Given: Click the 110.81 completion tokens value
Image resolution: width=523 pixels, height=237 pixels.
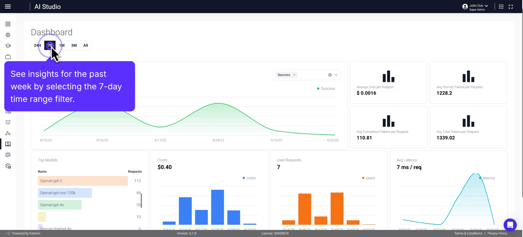Looking at the screenshot, I should click(364, 138).
